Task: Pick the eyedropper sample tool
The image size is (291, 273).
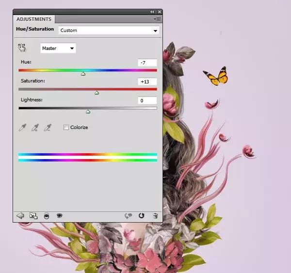Action: pos(22,128)
